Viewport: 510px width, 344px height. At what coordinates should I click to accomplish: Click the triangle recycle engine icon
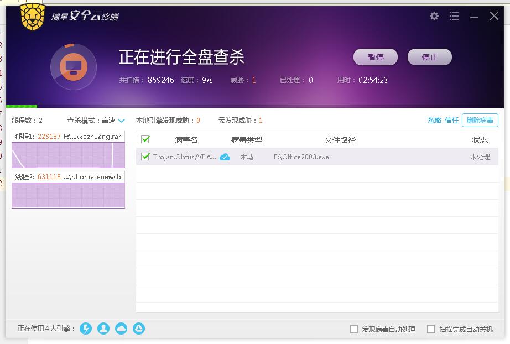click(x=139, y=329)
